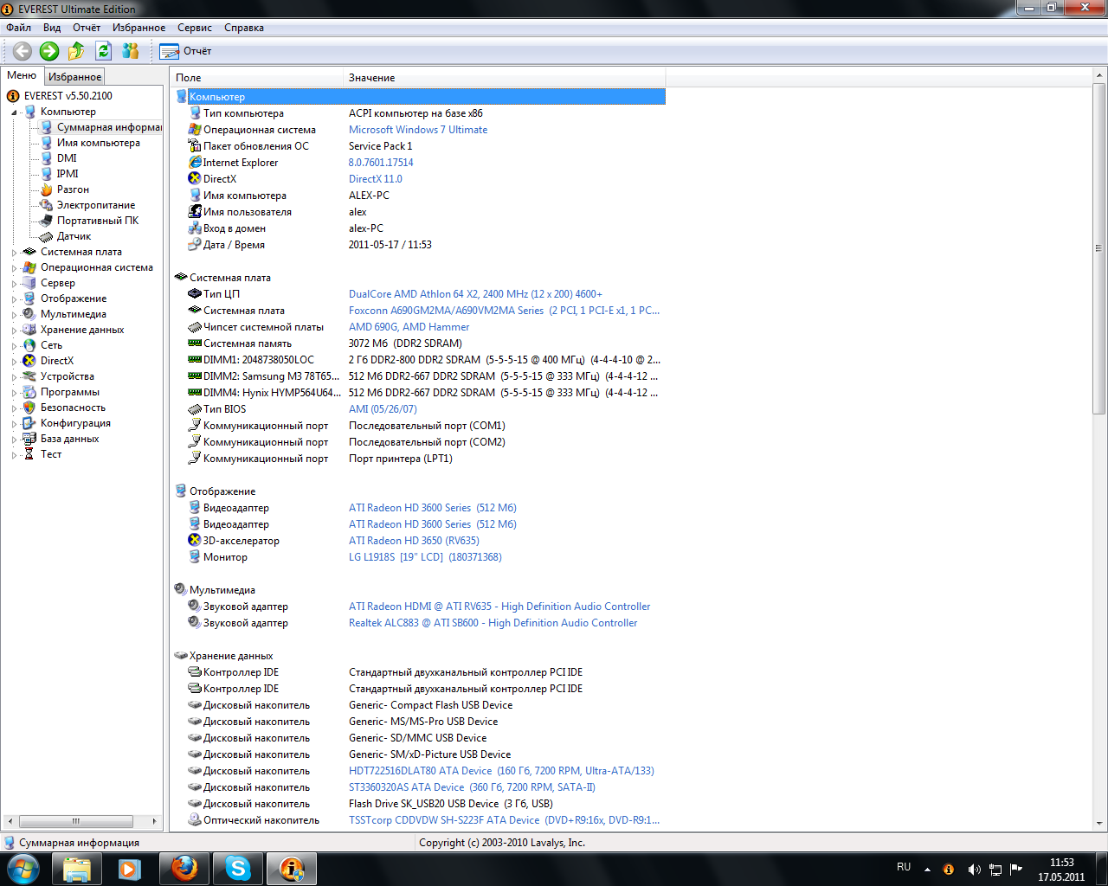Open Firefox from the taskbar
This screenshot has width=1108, height=886.
tap(184, 868)
